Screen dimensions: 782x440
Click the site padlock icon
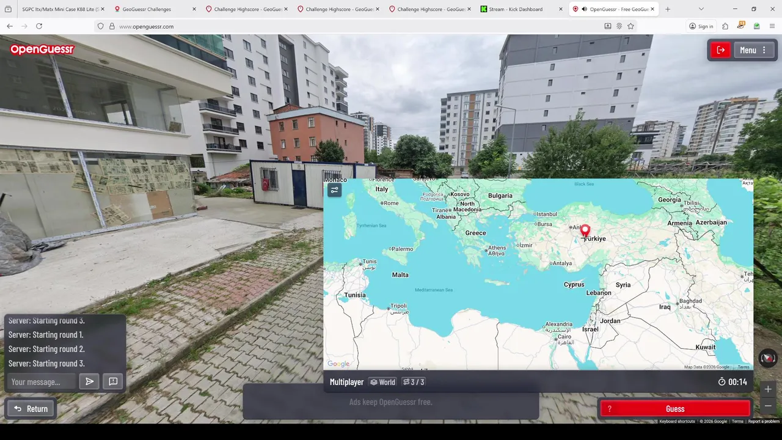coord(112,26)
